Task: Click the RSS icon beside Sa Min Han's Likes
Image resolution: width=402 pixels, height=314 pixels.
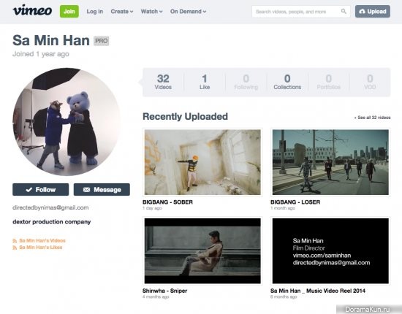Action: tap(15, 248)
